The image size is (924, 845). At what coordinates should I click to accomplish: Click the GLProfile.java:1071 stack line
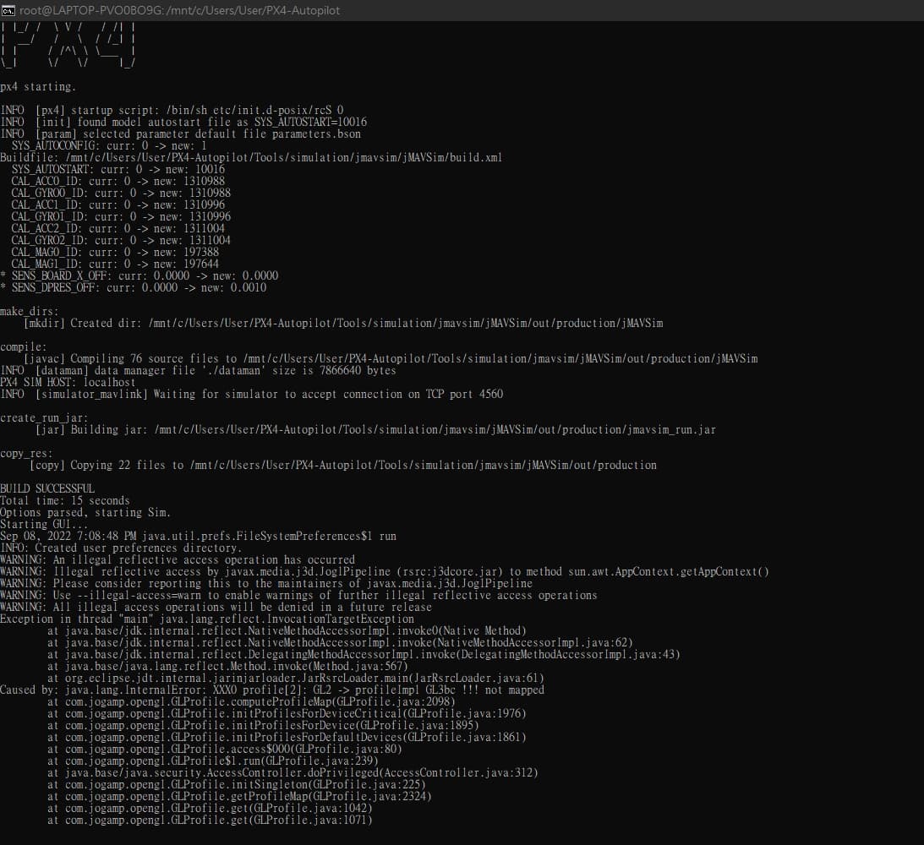coord(210,820)
